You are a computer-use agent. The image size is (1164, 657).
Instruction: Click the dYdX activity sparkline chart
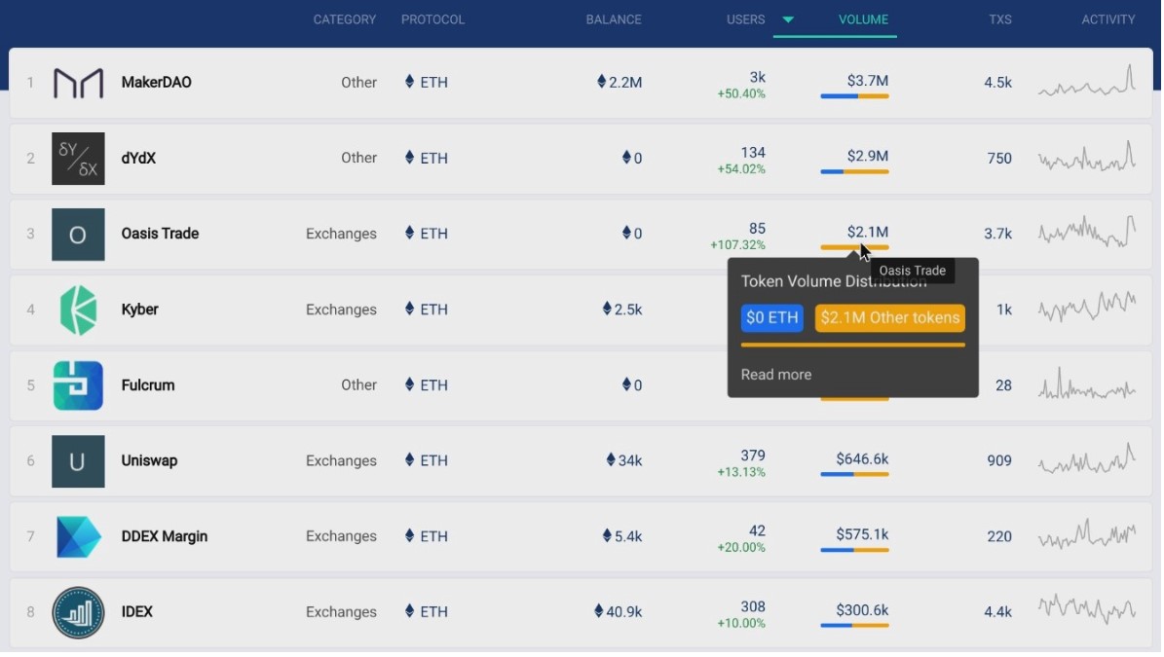[1087, 157]
